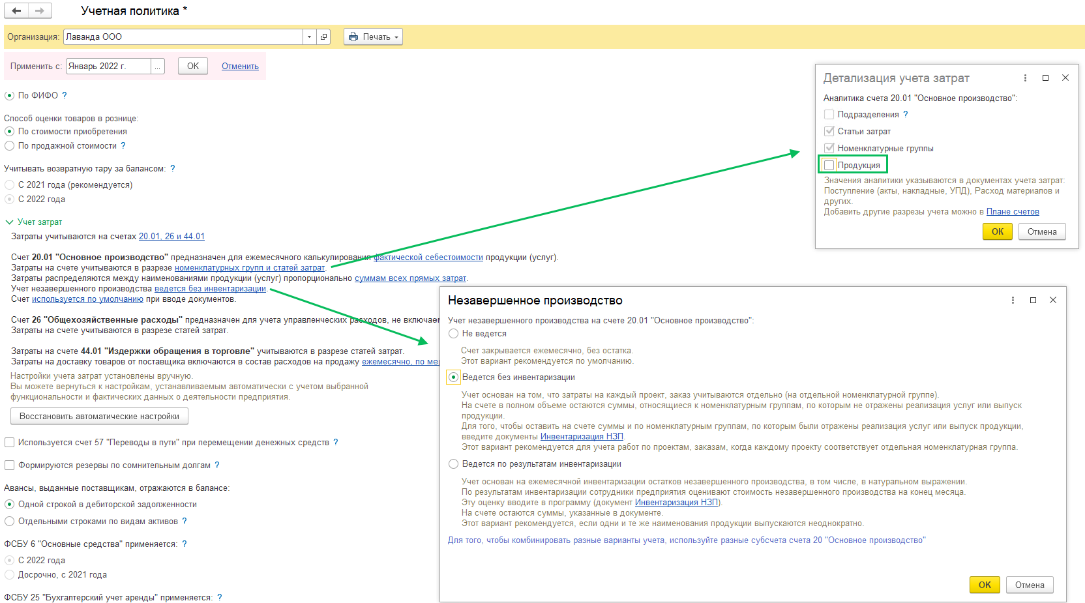The width and height of the screenshot is (1085, 603).
Task: Open 'фактической себестоимости' link
Action: point(428,257)
